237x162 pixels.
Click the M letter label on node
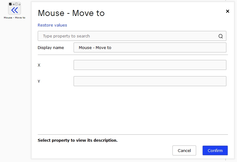[x=13, y=5]
